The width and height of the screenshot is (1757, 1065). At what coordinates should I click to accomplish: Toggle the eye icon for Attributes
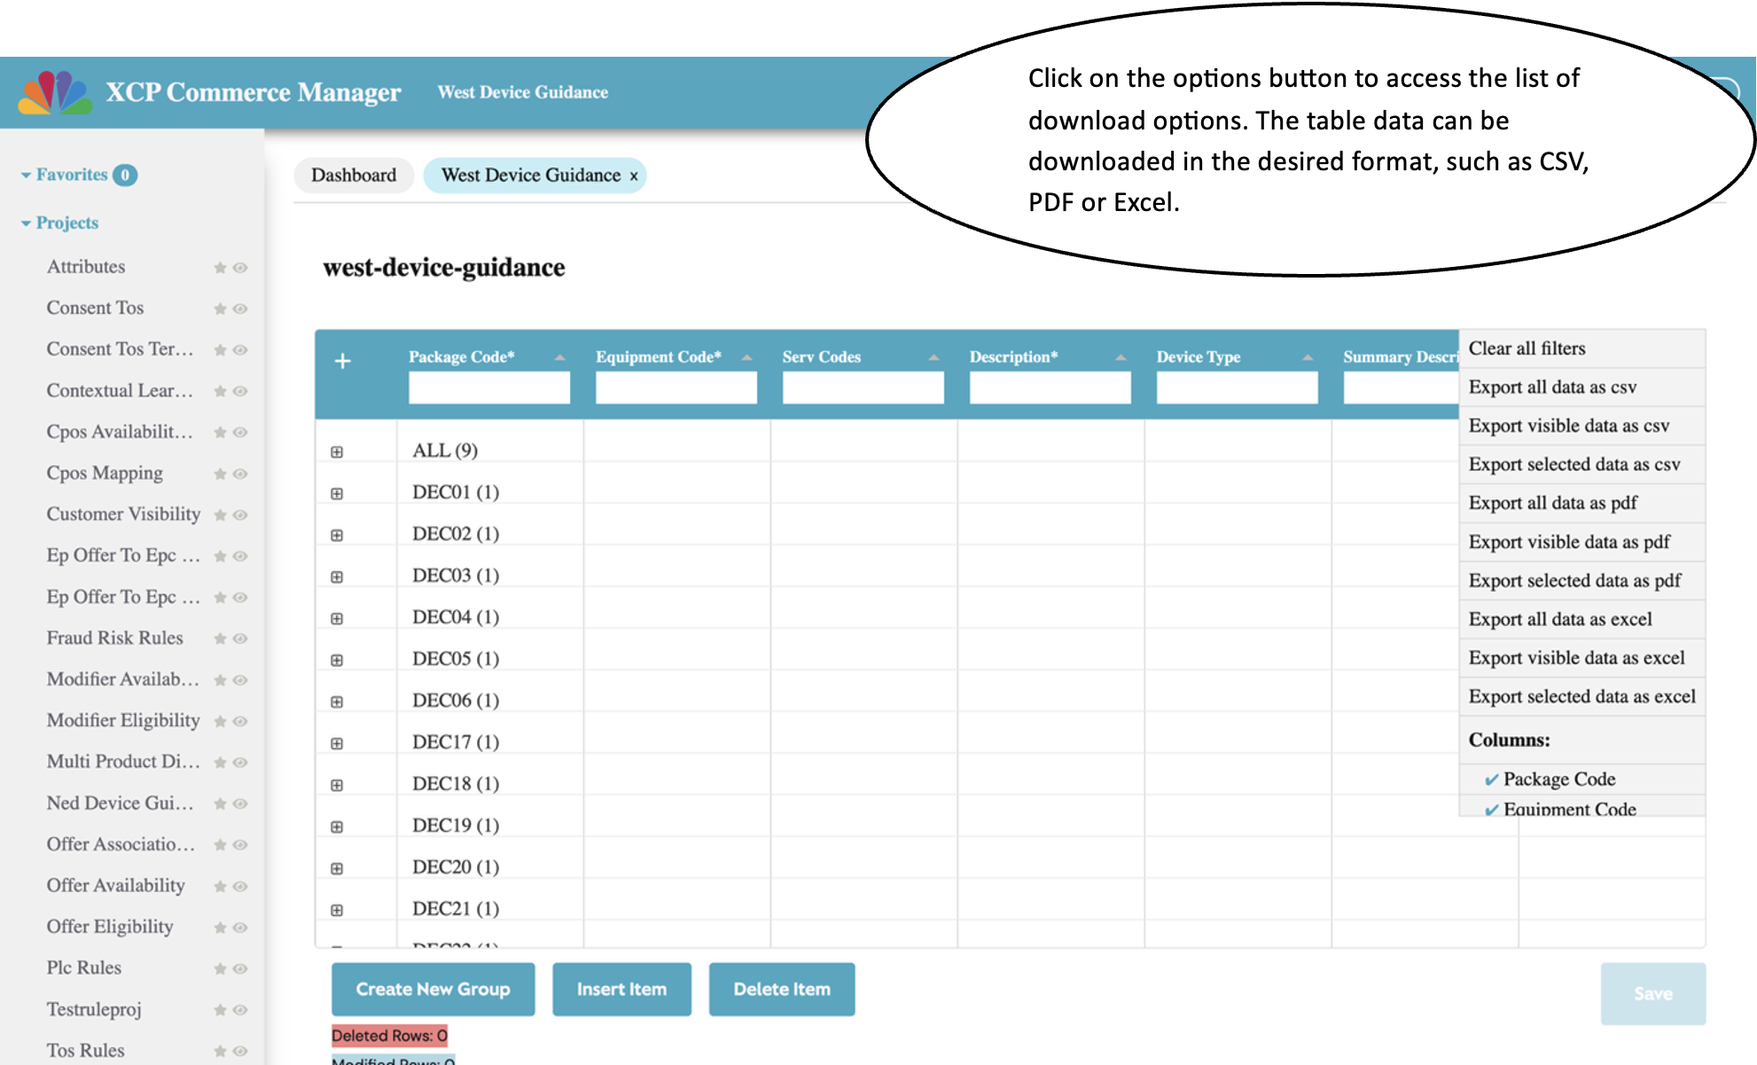[240, 267]
